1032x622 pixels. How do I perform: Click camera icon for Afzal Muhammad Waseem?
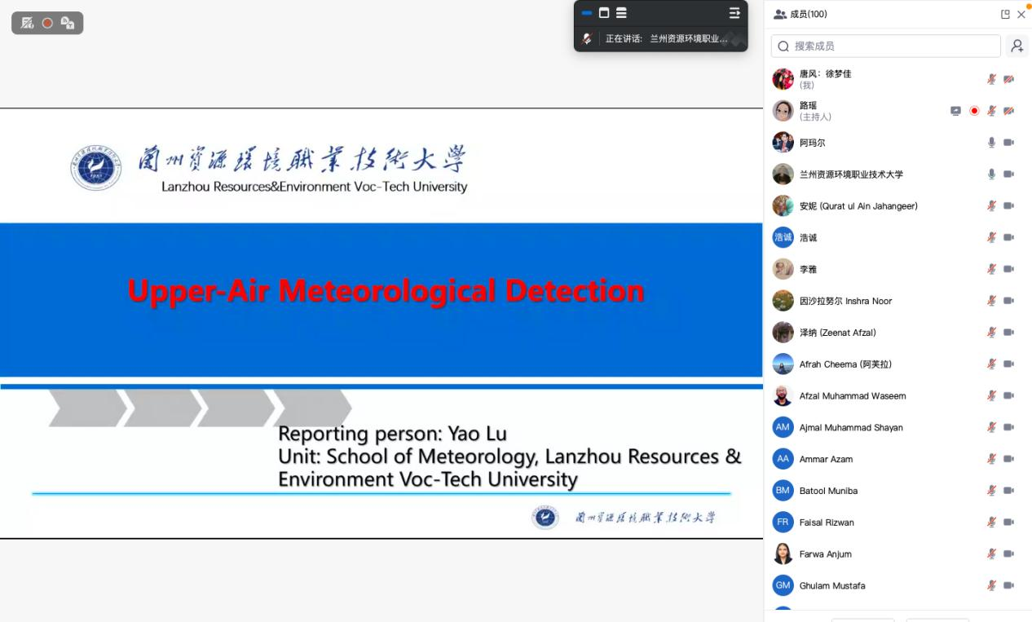[x=1009, y=395]
